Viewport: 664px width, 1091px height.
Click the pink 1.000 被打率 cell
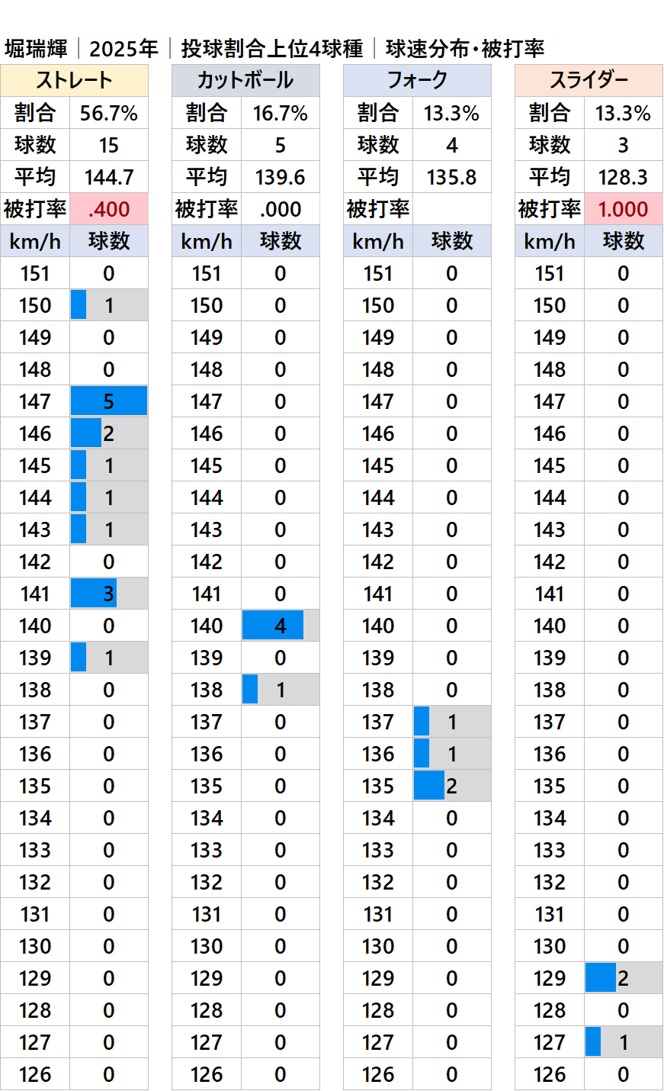(x=624, y=209)
